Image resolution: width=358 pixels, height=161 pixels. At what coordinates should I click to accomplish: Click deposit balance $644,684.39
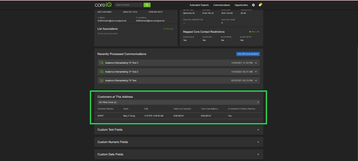189,13
